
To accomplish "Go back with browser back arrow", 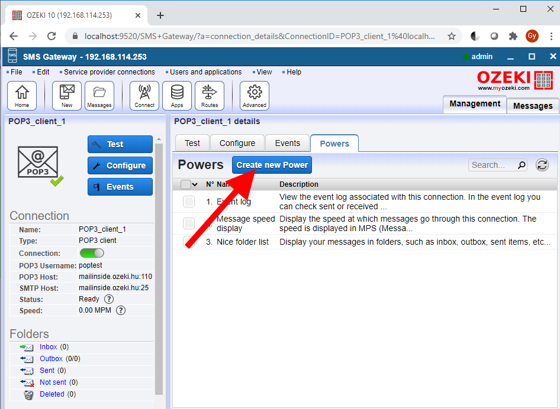I will [x=14, y=36].
